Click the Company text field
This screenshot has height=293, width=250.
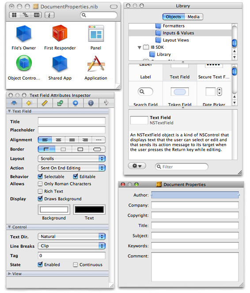click(195, 205)
